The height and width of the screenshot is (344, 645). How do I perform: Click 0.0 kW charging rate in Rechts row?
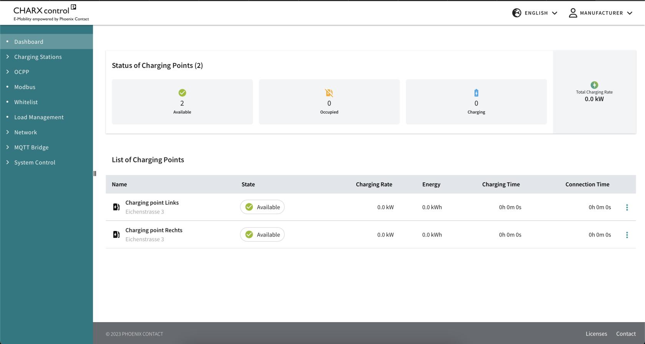coord(385,235)
